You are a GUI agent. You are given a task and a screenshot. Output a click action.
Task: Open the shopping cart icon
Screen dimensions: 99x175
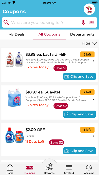point(89,9)
